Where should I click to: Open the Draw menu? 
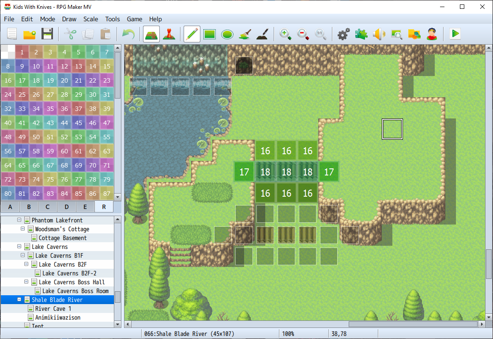(69, 19)
